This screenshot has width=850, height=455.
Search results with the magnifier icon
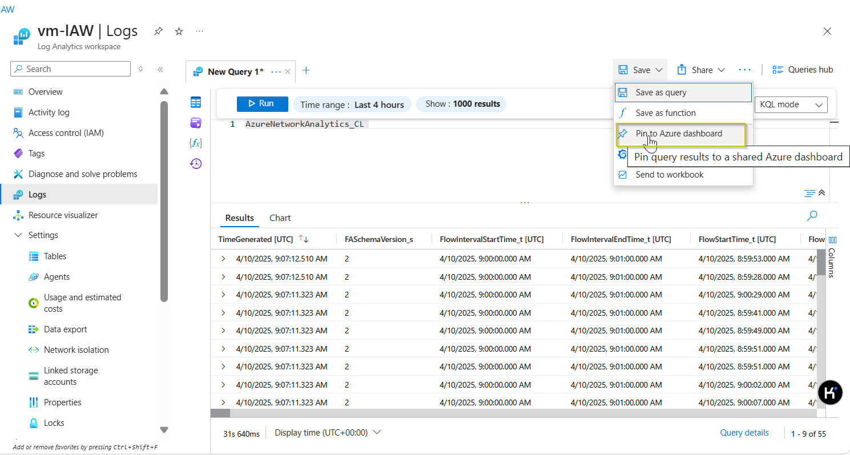(x=812, y=216)
